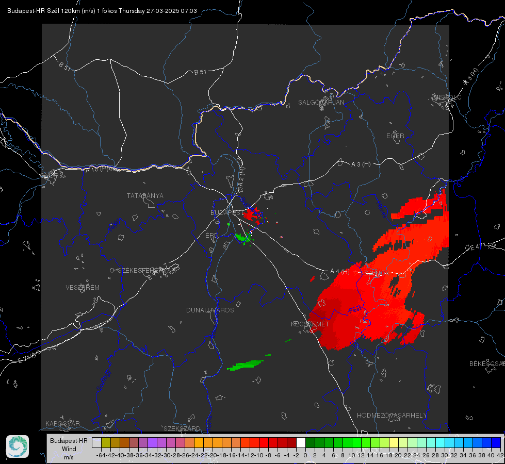Screen dimensions: 505x464
Task: Click the MISKOLC city label
Action: click(x=447, y=97)
